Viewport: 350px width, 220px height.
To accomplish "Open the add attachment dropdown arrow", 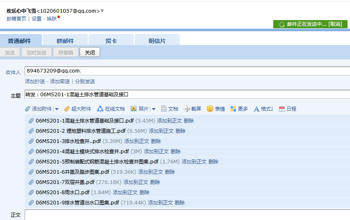I will click(57, 109).
